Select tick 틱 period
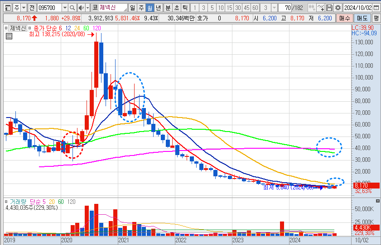 pyautogui.click(x=185, y=8)
